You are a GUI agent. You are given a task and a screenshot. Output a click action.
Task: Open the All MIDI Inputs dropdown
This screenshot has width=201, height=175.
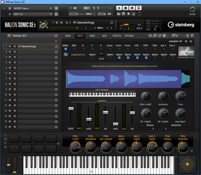coord(33,8)
